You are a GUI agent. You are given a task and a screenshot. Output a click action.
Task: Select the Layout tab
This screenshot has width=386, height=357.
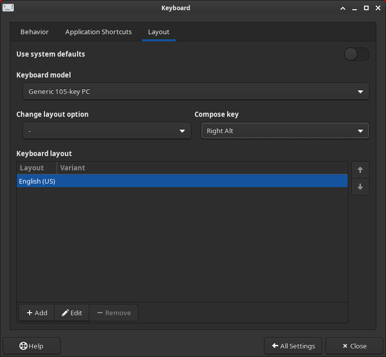click(x=158, y=32)
